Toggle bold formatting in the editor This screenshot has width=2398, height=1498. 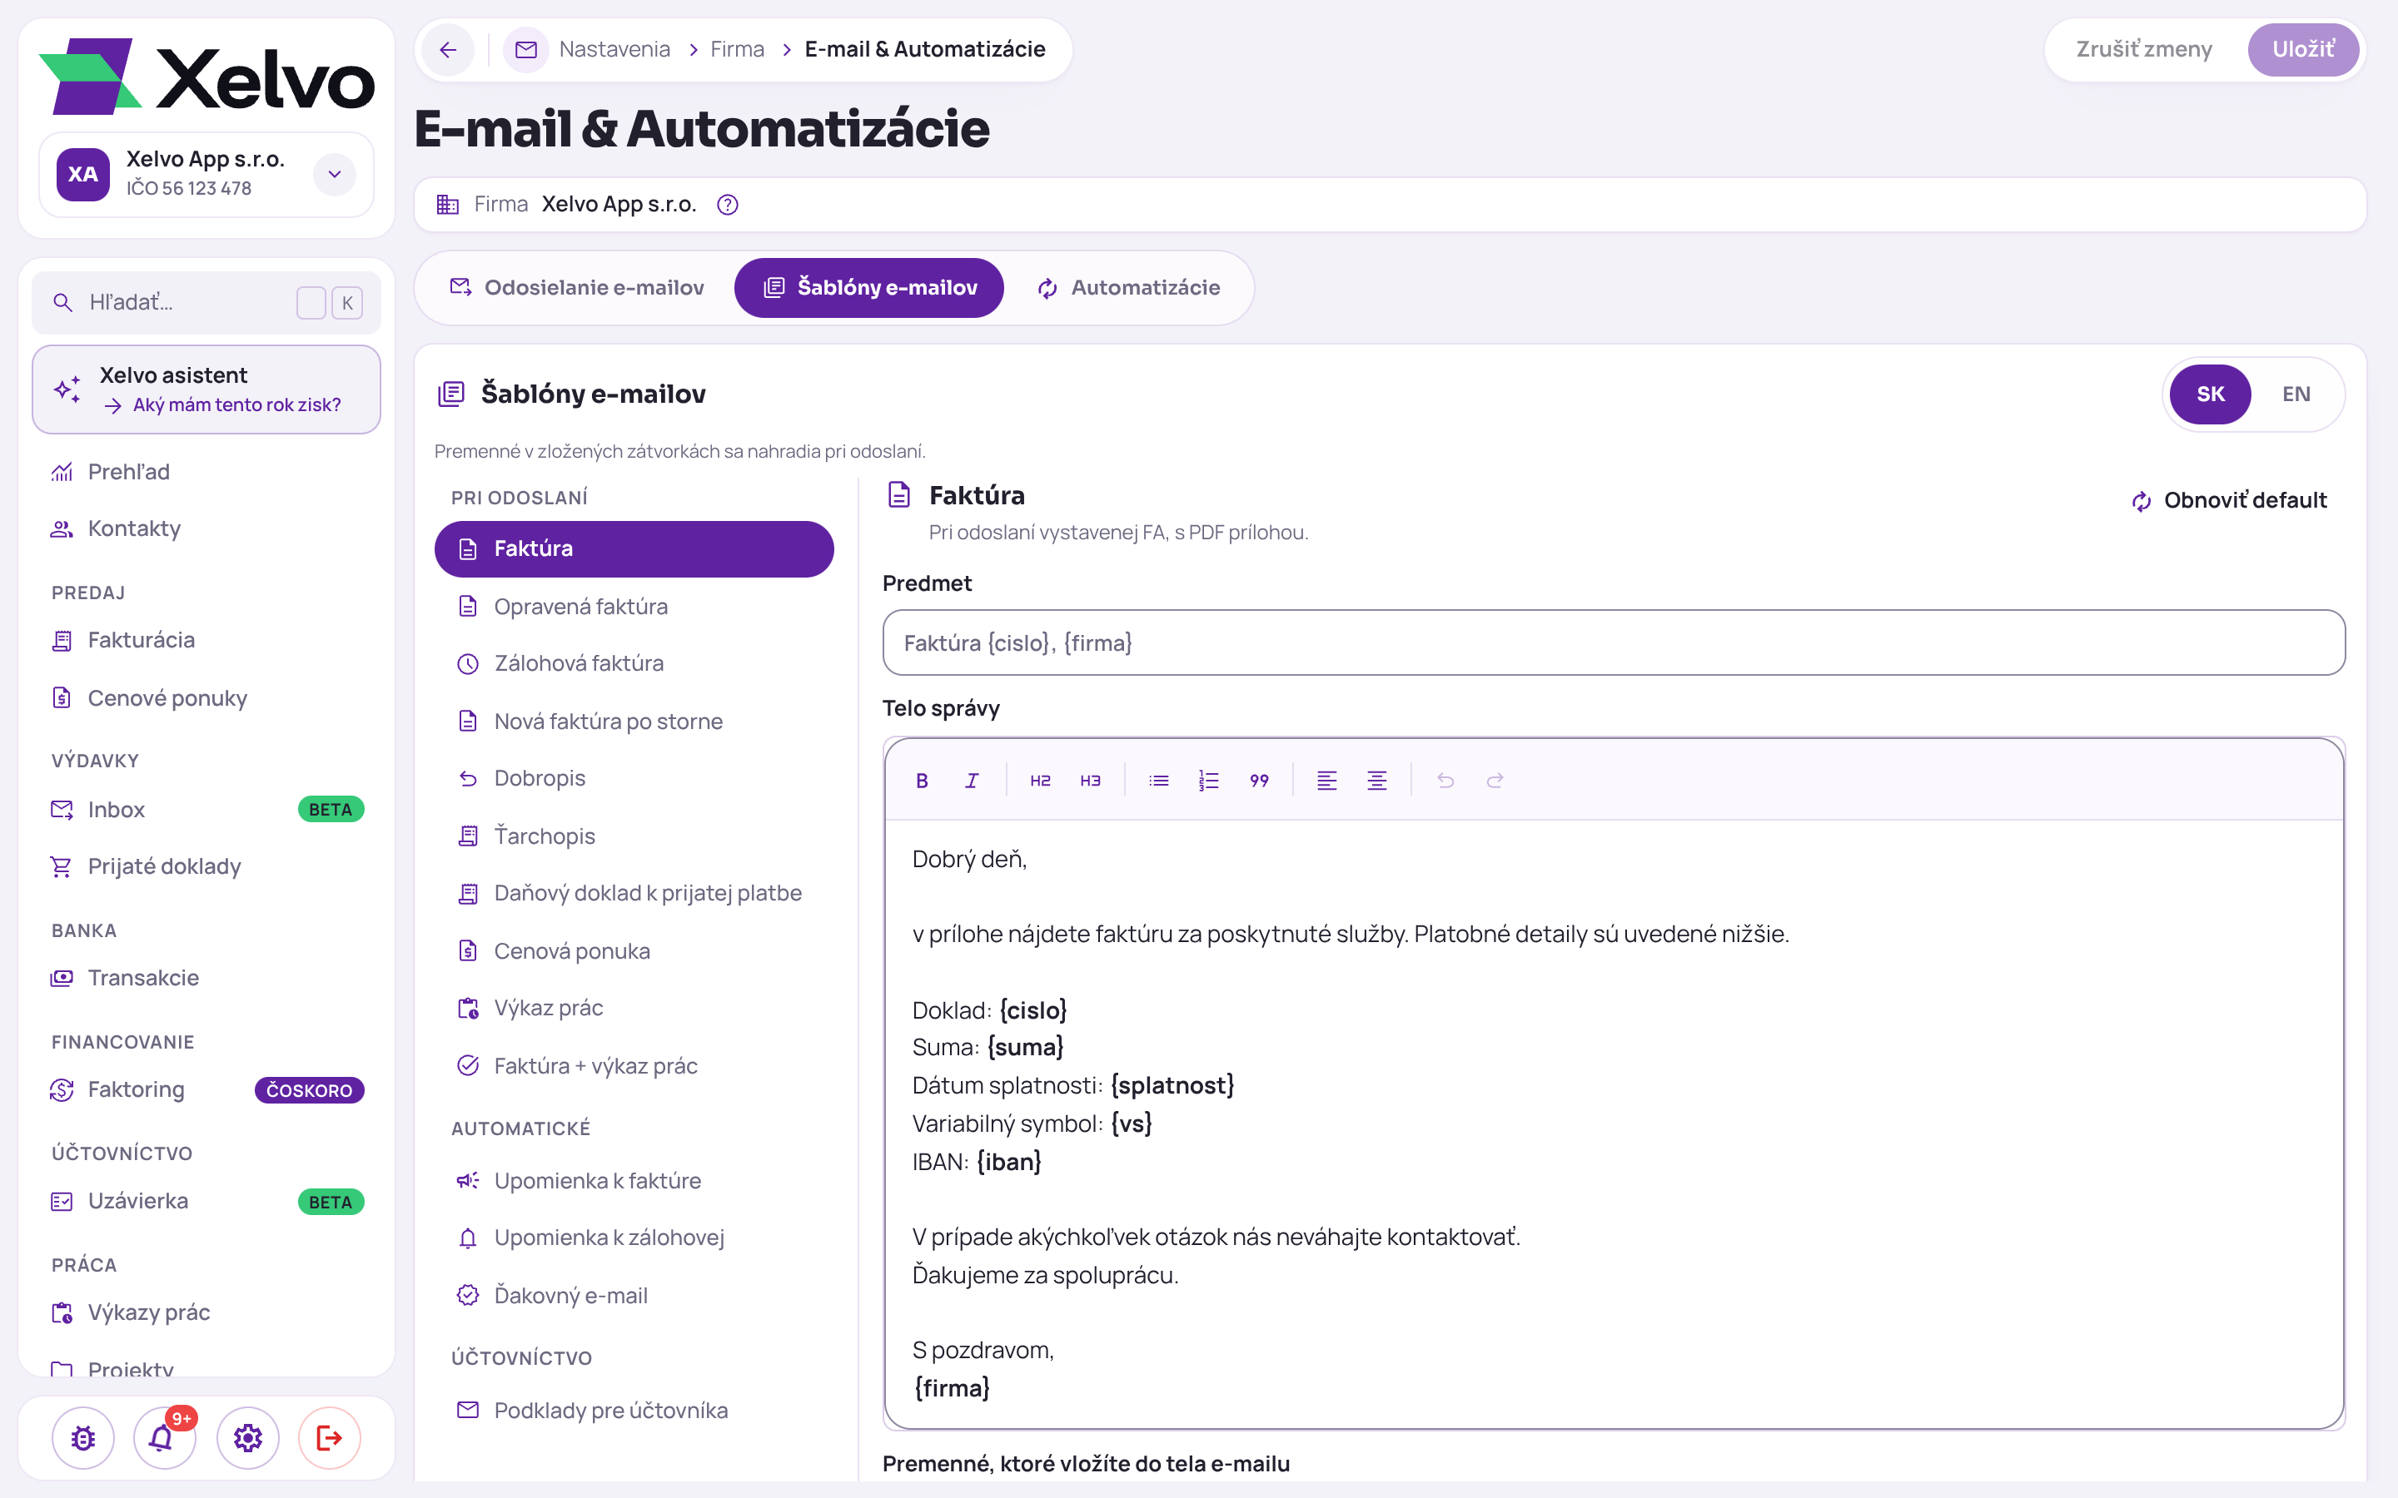coord(922,781)
